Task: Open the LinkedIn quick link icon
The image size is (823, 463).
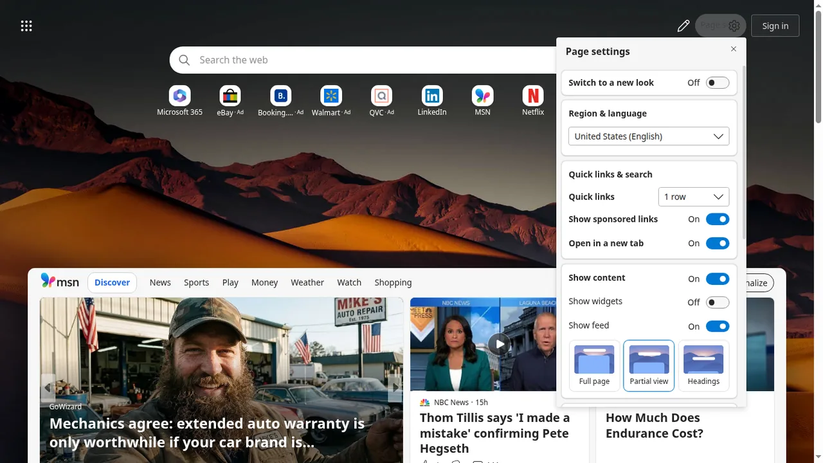Action: pos(432,96)
